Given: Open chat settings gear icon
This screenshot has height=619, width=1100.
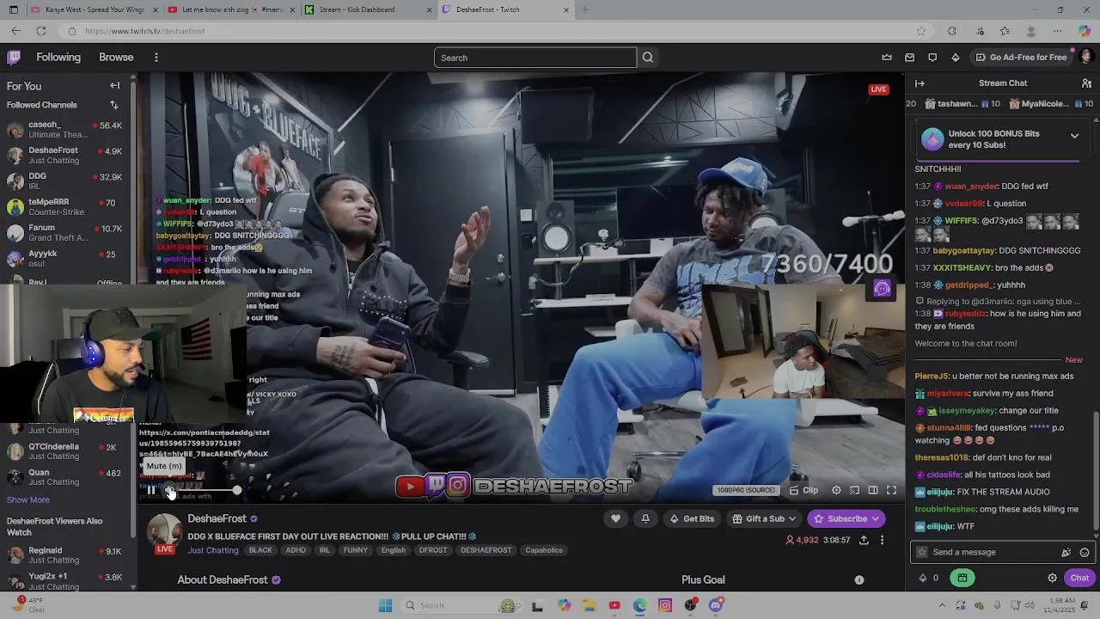Looking at the screenshot, I should click(1052, 578).
